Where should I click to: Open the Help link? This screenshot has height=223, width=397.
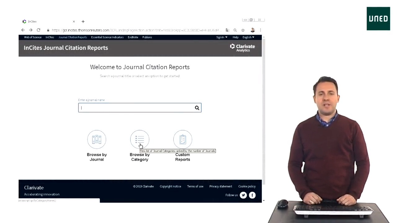(x=235, y=37)
